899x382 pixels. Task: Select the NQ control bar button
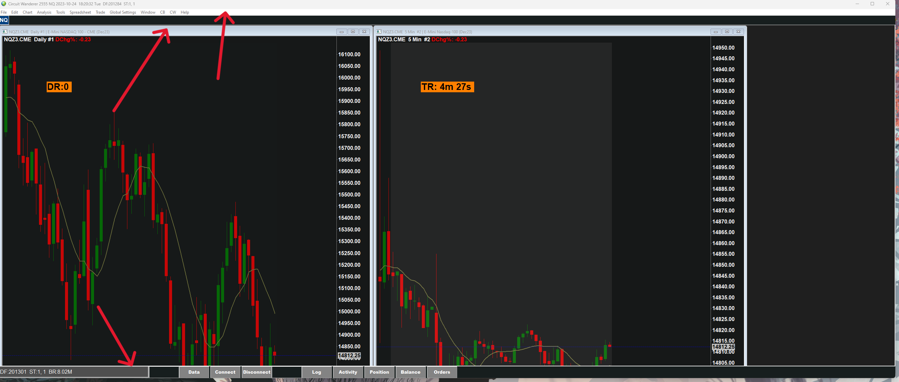coord(4,20)
